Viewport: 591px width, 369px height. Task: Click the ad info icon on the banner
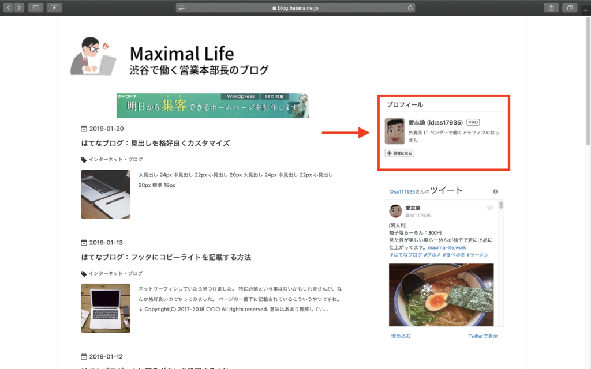point(305,97)
